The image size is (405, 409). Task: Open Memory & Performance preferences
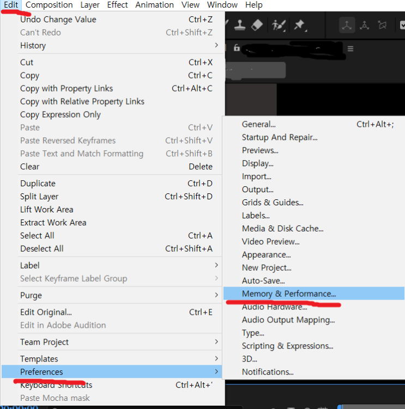[x=289, y=294]
